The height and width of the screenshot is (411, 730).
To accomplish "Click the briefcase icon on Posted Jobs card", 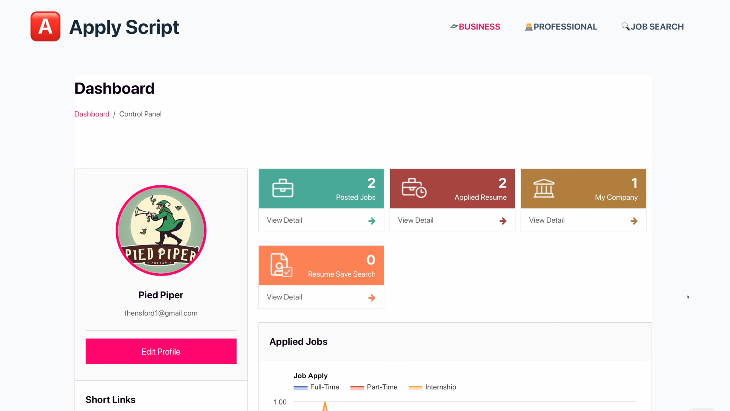I will [x=282, y=188].
